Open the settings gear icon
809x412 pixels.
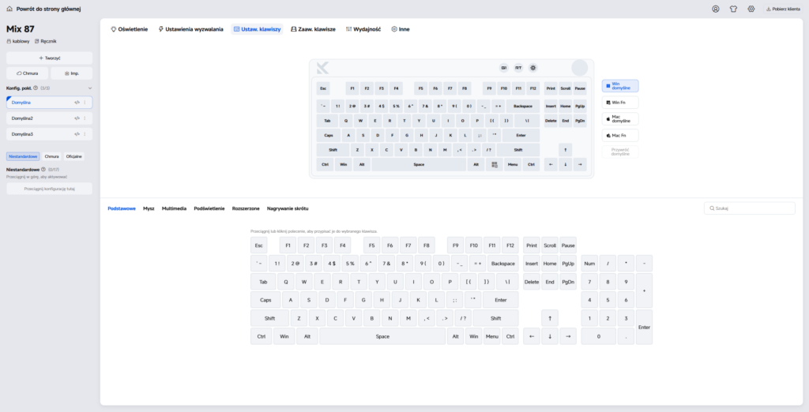tap(751, 9)
